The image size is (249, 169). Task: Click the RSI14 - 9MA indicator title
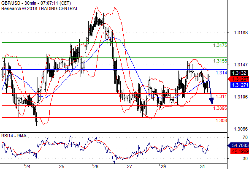(x=14, y=136)
